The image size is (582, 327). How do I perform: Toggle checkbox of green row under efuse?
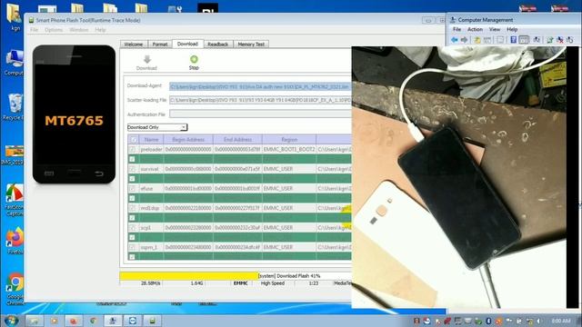tap(132, 198)
